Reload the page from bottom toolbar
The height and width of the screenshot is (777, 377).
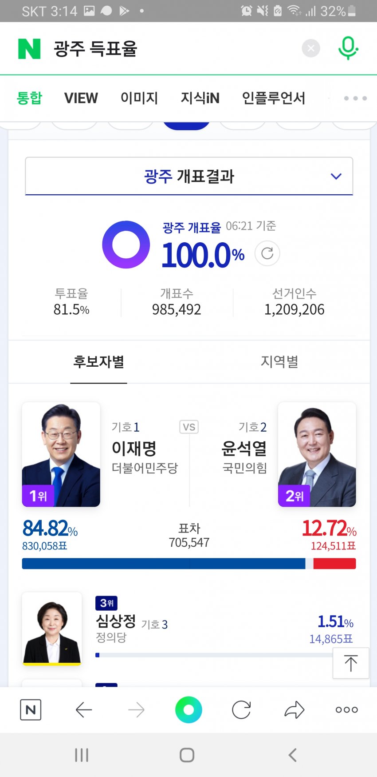pyautogui.click(x=241, y=710)
